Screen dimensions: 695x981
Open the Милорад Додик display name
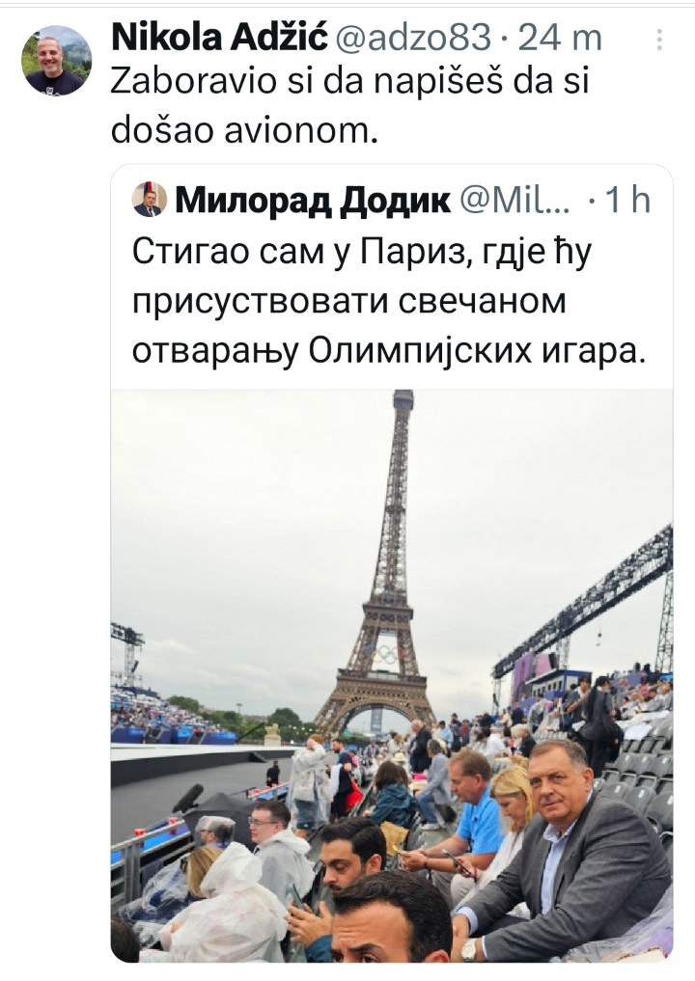pos(313,201)
